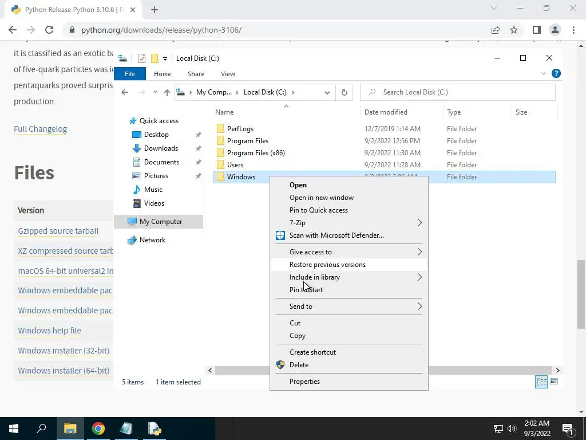Viewport: 586px width, 440px height.
Task: Expand the address bar history dropdown
Action: tap(327, 92)
